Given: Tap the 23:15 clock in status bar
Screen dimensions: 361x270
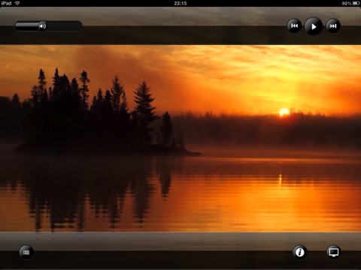Looking at the screenshot, I should click(180, 3).
